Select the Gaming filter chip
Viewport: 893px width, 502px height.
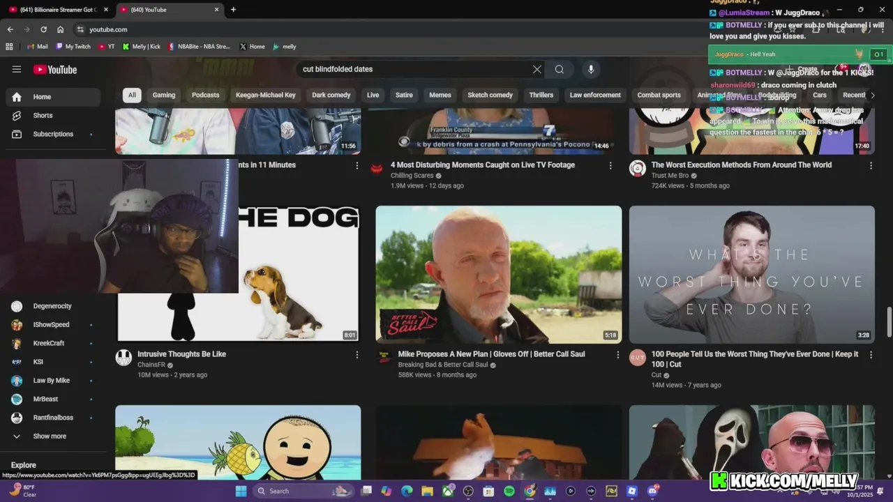click(164, 95)
